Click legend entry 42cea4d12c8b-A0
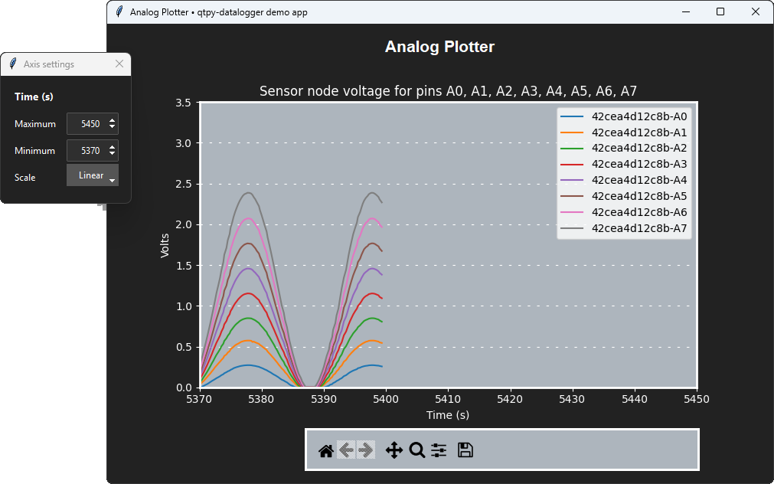This screenshot has height=484, width=774. 623,116
